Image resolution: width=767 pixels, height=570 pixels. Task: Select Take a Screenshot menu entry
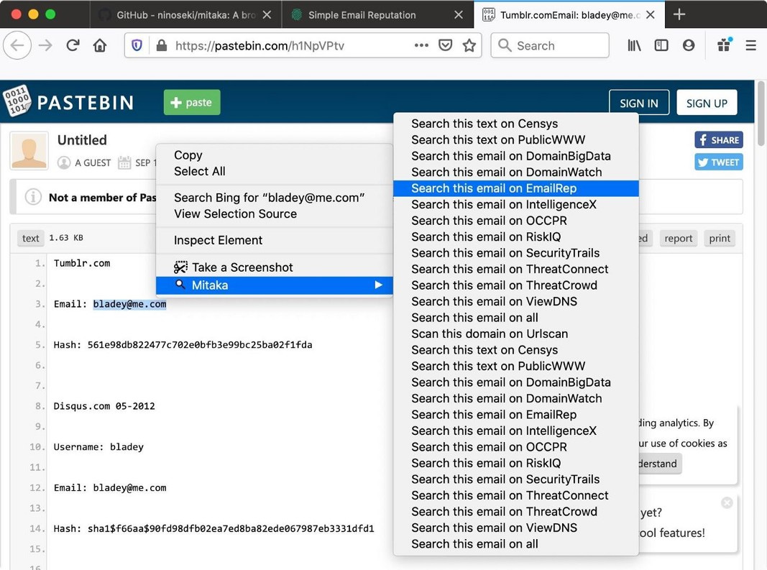275,267
